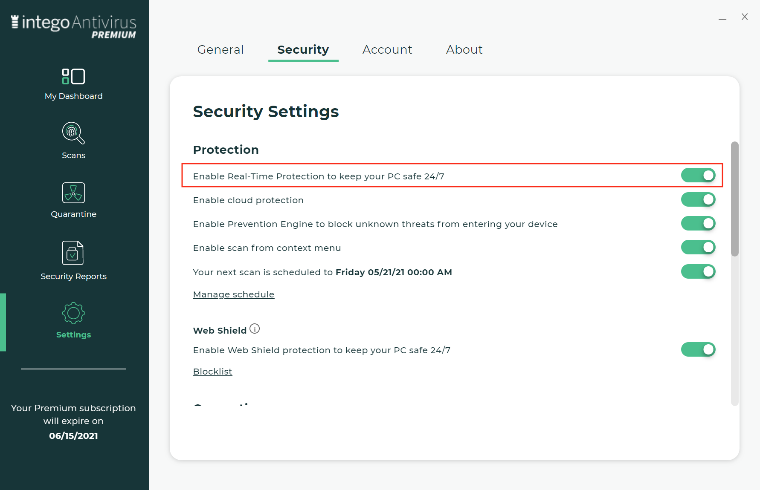
Task: Turn off the scheduled scan toggle
Action: click(698, 271)
